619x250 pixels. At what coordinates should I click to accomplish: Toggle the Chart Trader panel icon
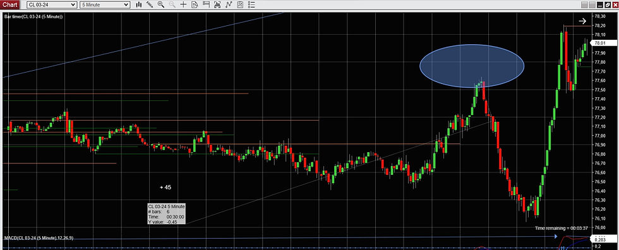click(x=206, y=4)
